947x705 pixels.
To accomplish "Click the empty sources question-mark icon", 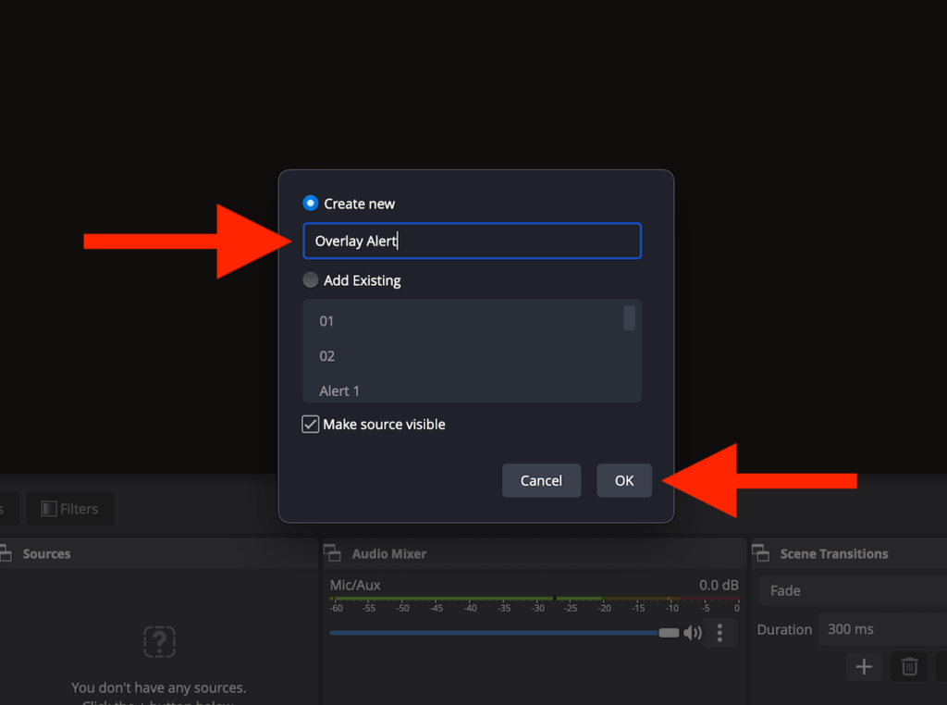I will pos(159,641).
